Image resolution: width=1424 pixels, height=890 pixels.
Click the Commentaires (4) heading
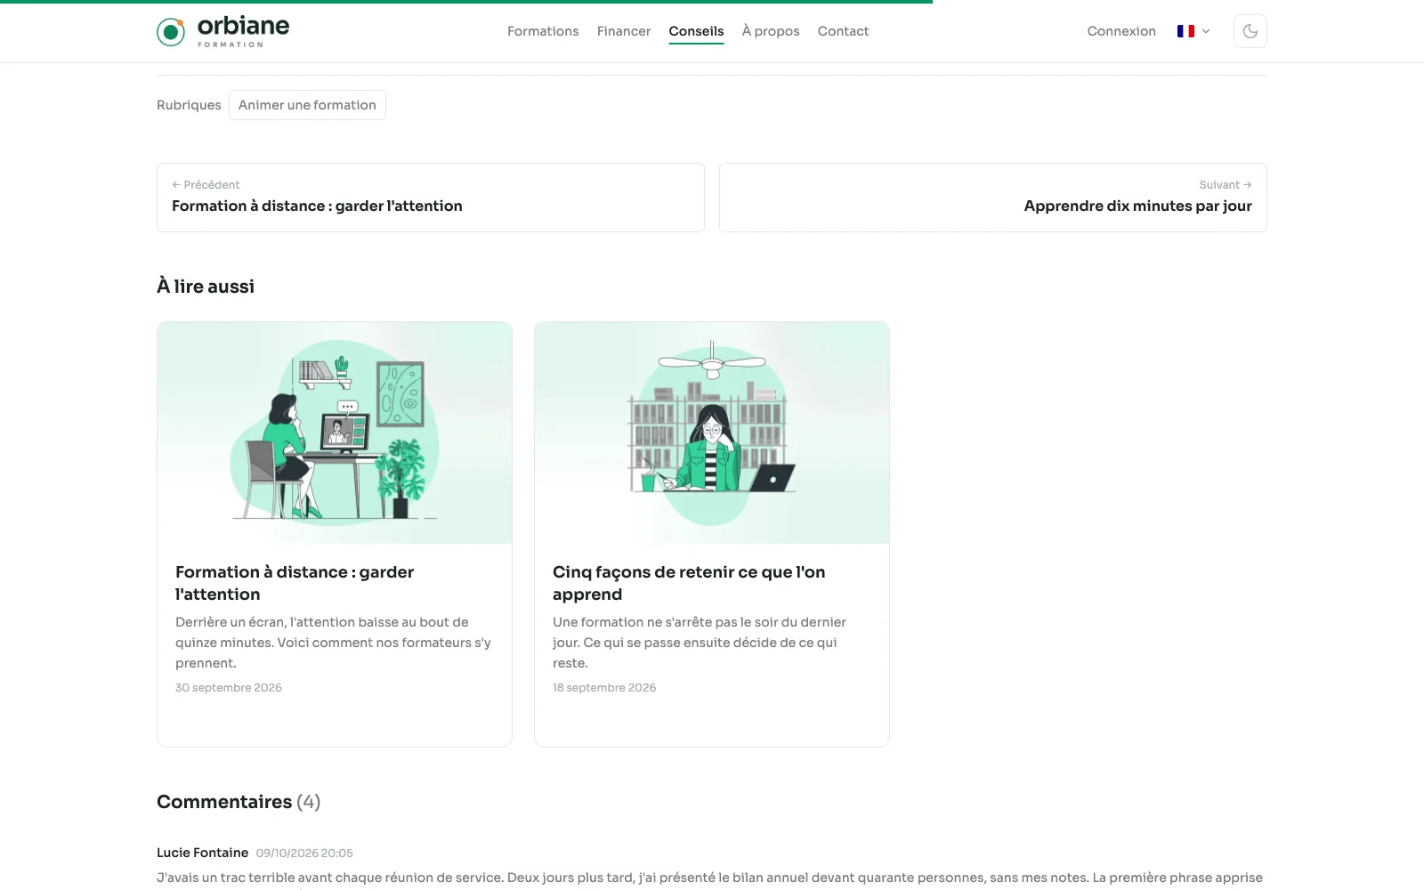coord(239,802)
